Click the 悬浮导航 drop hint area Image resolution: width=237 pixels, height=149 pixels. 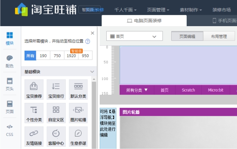pos(108,128)
